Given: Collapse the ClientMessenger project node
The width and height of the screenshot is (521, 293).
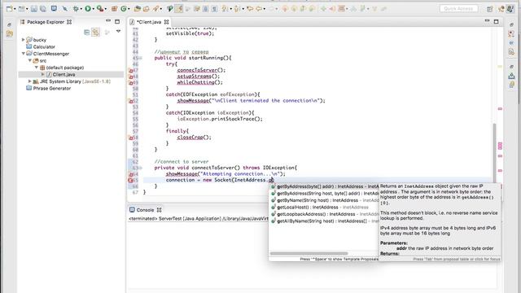Looking at the screenshot, I should [x=24, y=54].
